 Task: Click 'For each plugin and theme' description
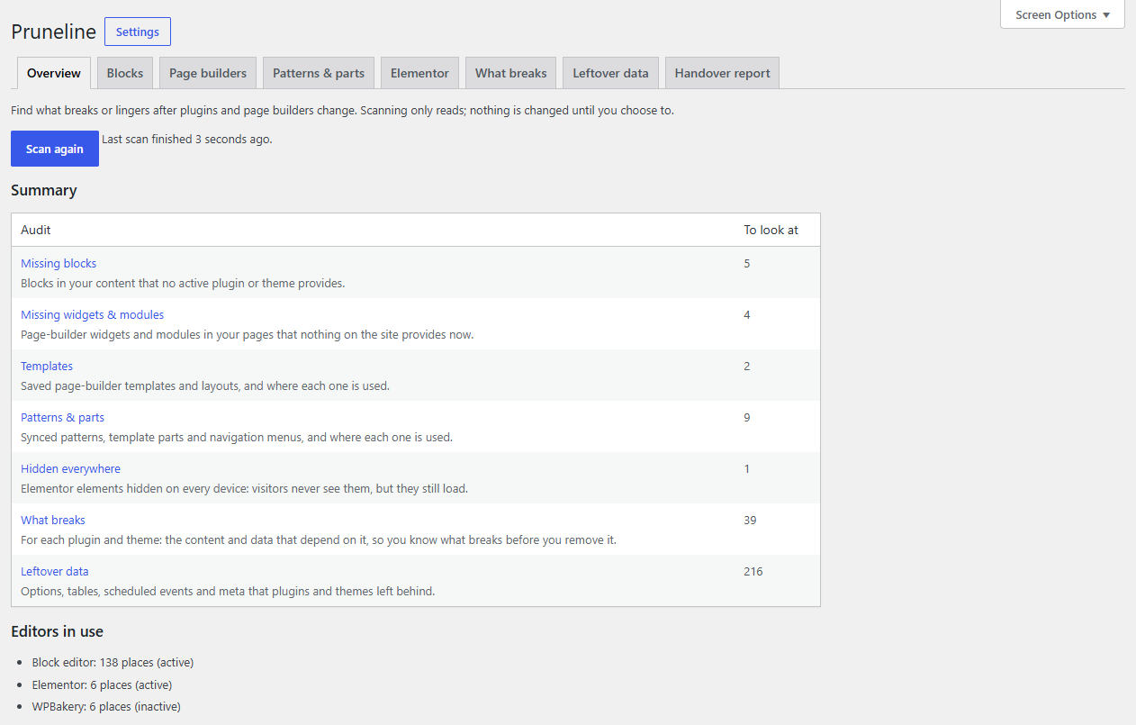coord(319,539)
